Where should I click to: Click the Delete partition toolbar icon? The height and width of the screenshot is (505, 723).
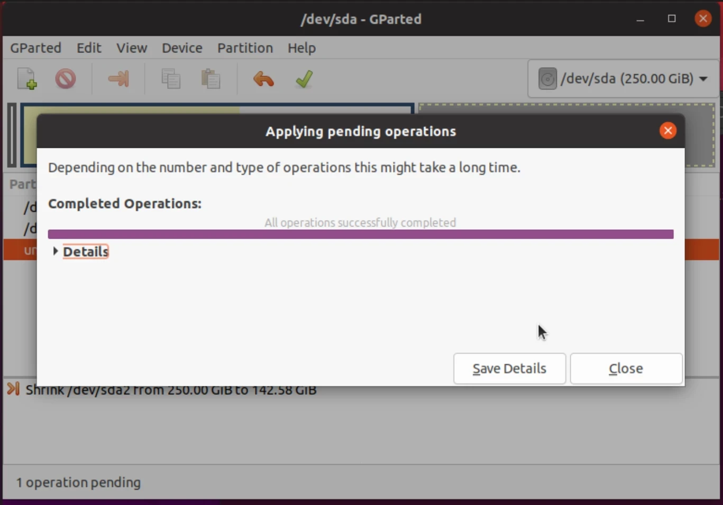(x=66, y=79)
